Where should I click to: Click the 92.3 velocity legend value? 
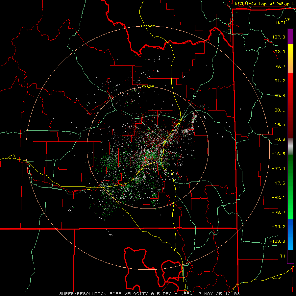coord(280,52)
